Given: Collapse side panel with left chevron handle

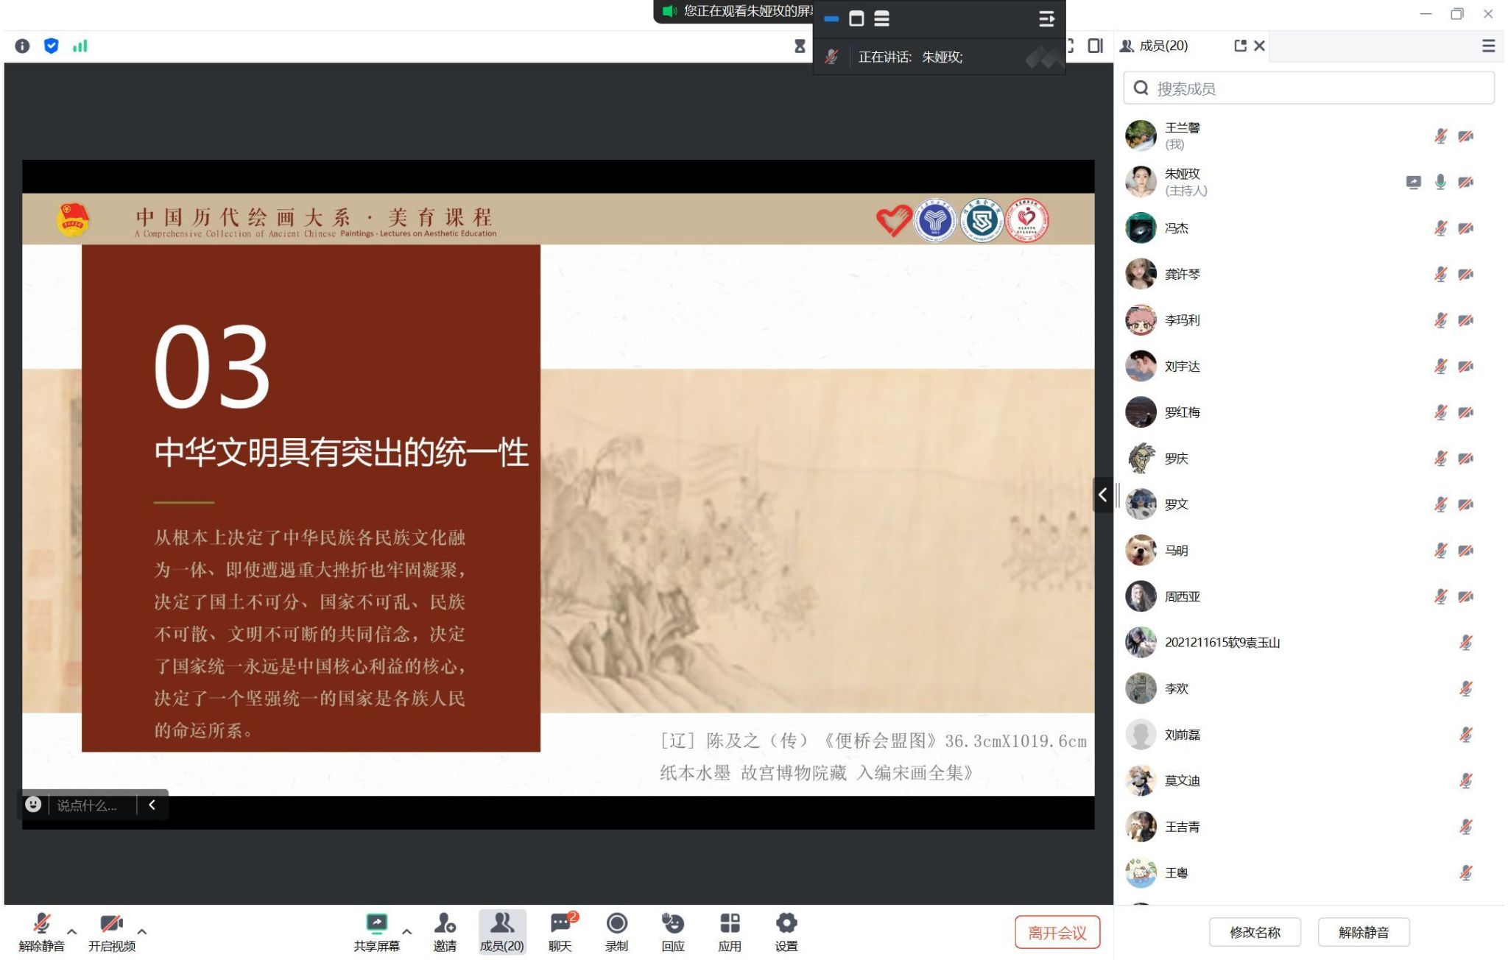Looking at the screenshot, I should (x=1102, y=495).
